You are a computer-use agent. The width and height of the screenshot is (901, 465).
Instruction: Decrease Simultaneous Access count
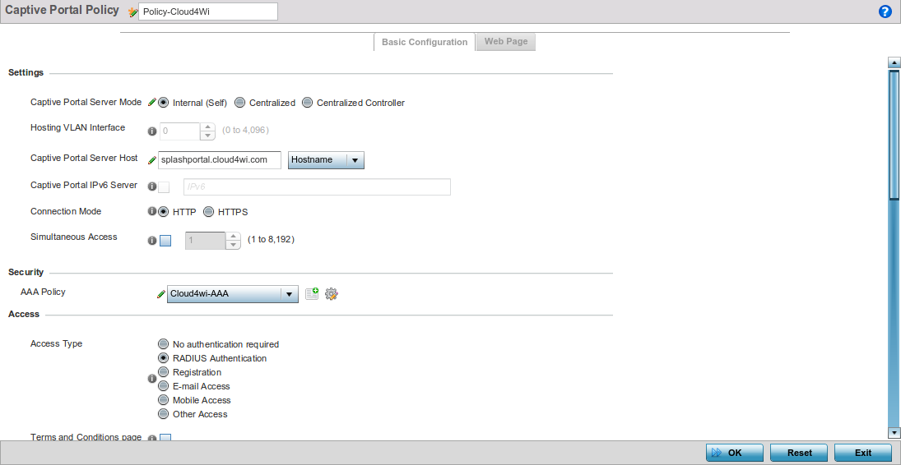pyautogui.click(x=233, y=245)
